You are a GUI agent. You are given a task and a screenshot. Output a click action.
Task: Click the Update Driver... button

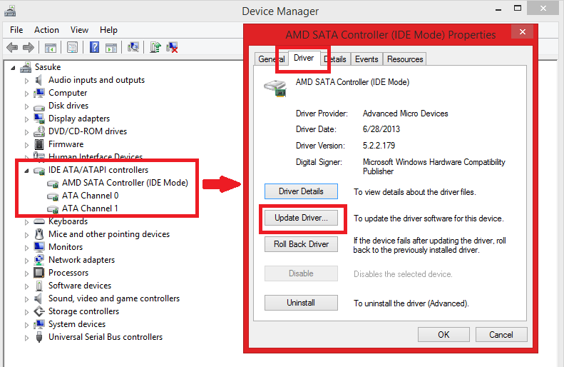click(x=301, y=218)
